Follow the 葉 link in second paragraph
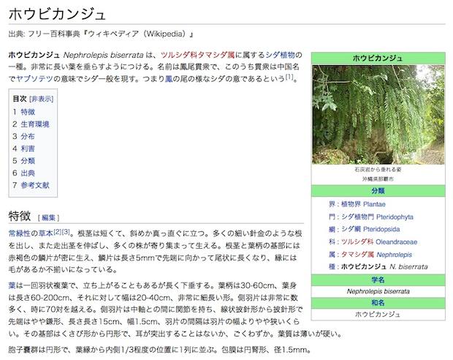The height and width of the screenshot is (360, 453). tap(12, 285)
